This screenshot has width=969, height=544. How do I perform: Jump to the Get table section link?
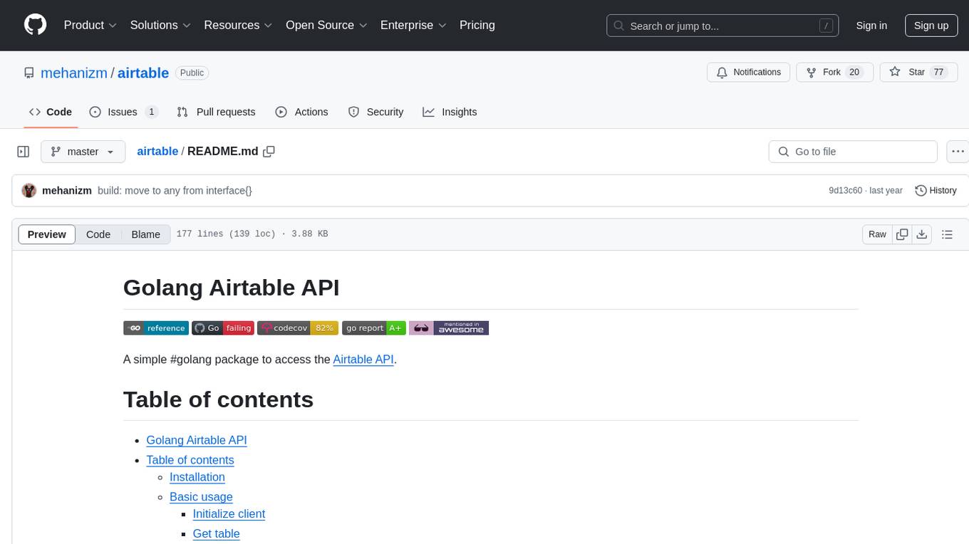click(x=217, y=534)
